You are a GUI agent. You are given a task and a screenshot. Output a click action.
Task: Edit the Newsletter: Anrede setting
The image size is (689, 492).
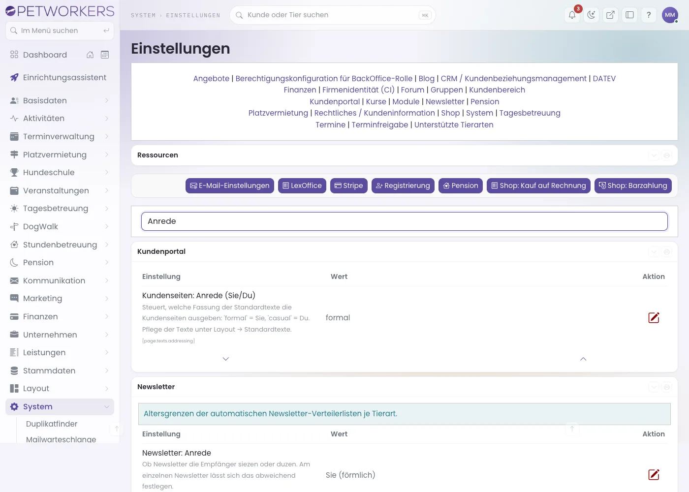pyautogui.click(x=654, y=475)
